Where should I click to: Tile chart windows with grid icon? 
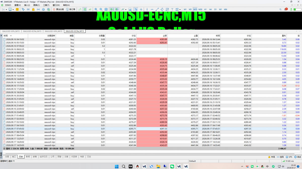(x=106, y=9)
